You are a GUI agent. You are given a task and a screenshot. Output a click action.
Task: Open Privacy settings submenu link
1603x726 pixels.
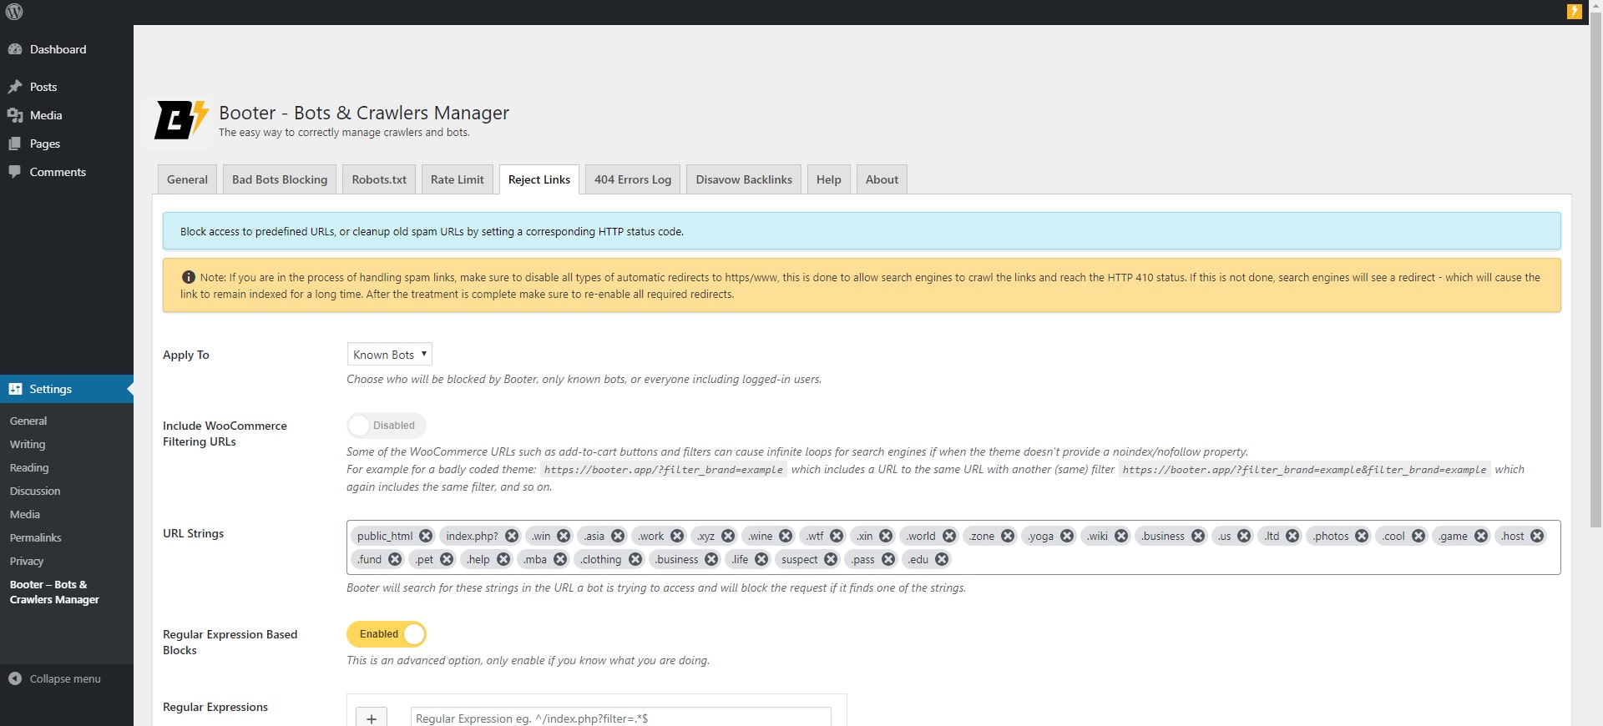(27, 562)
